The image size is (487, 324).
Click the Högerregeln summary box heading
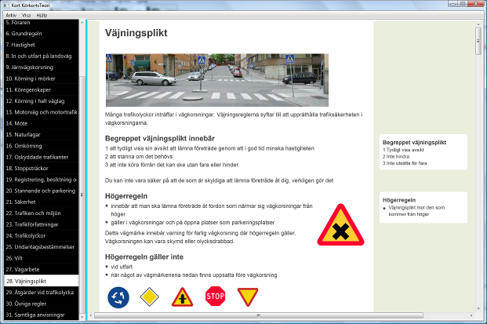[399, 200]
